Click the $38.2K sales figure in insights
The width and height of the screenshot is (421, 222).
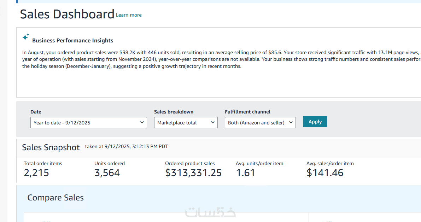tap(127, 52)
